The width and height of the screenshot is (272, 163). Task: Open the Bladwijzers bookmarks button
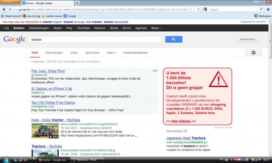pyautogui.click(x=263, y=16)
